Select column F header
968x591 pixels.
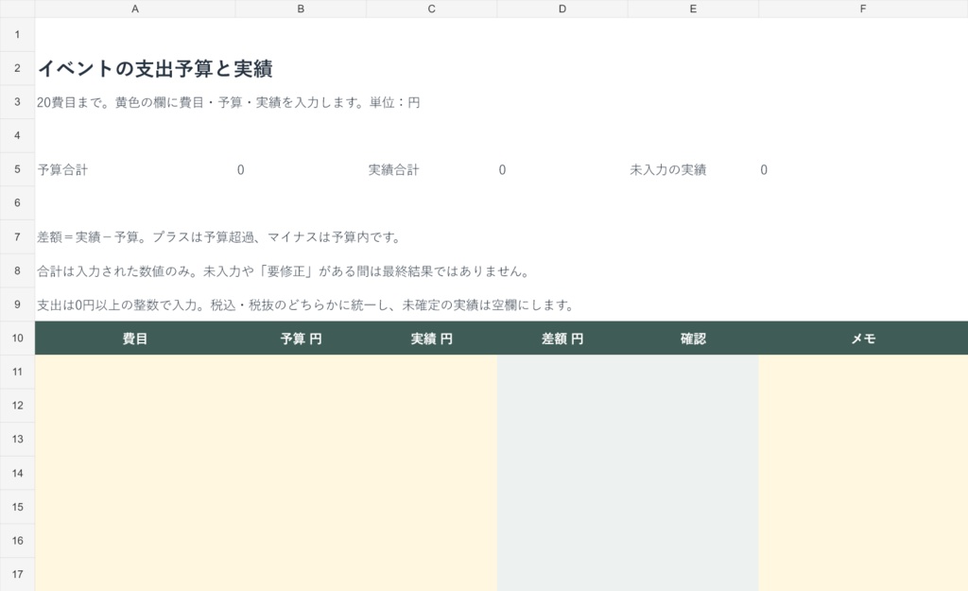coord(863,9)
